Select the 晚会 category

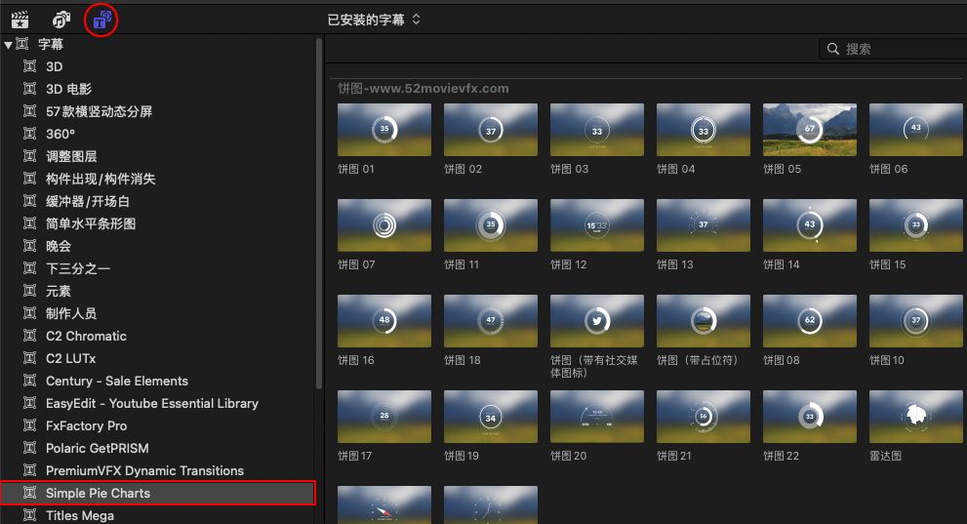pos(157,246)
